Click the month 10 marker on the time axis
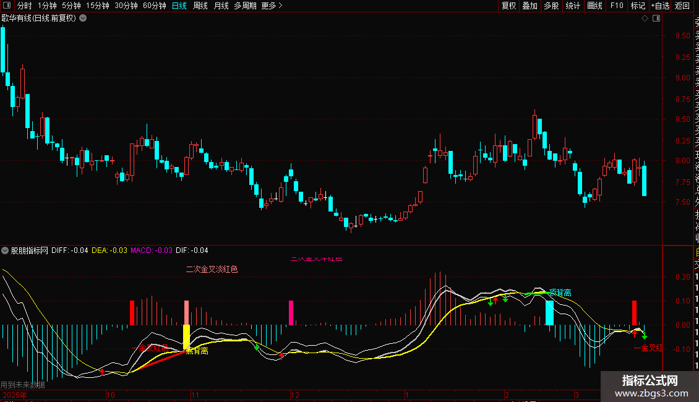Image resolution: width=699 pixels, height=402 pixels. (111, 395)
